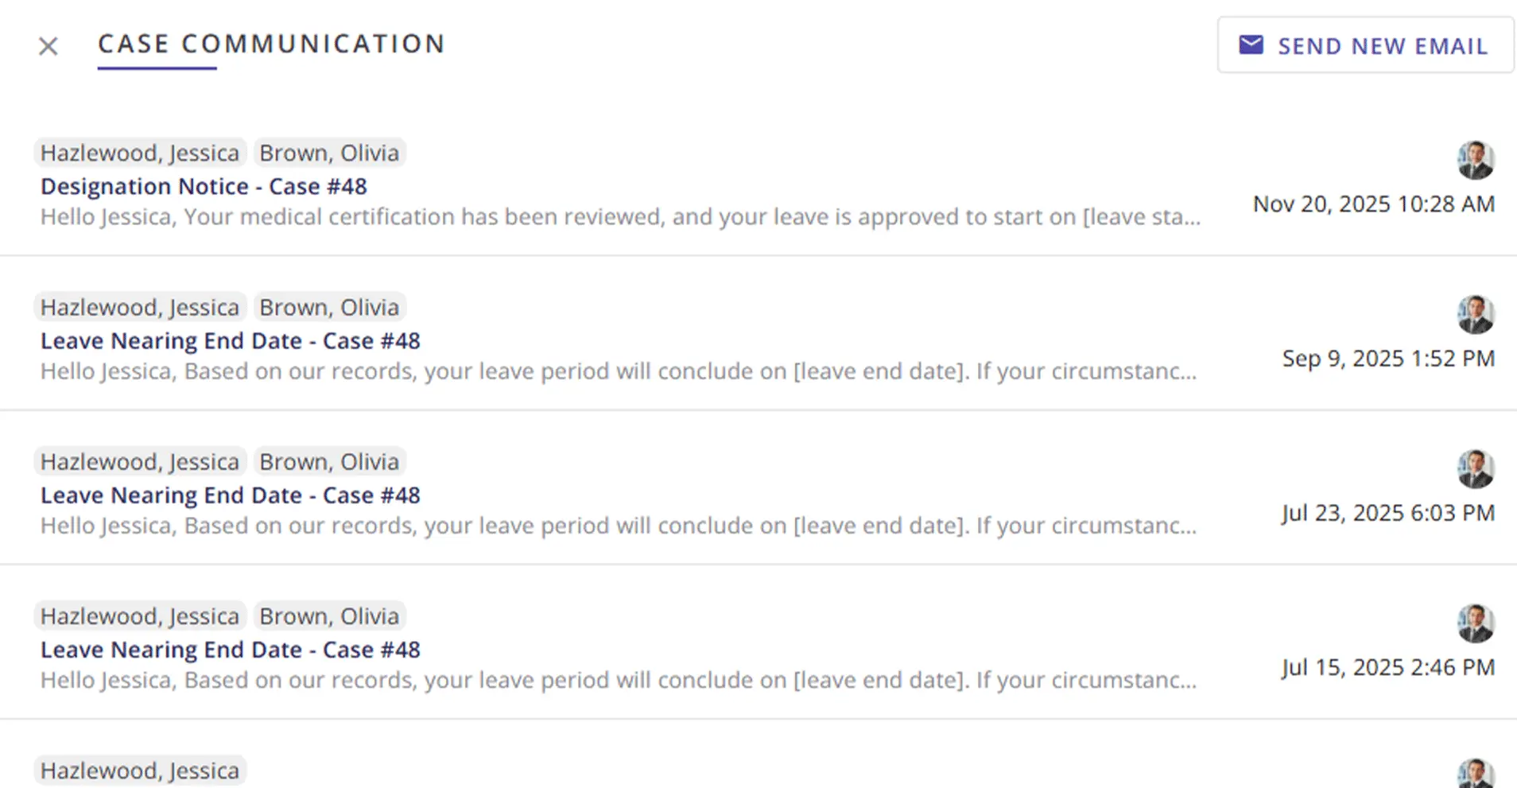The image size is (1517, 788).
Task: Click the partially visible avatar in the bottom row
Action: pyautogui.click(x=1476, y=774)
